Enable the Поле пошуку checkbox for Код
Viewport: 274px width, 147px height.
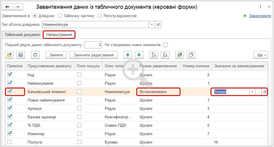(x=79, y=75)
